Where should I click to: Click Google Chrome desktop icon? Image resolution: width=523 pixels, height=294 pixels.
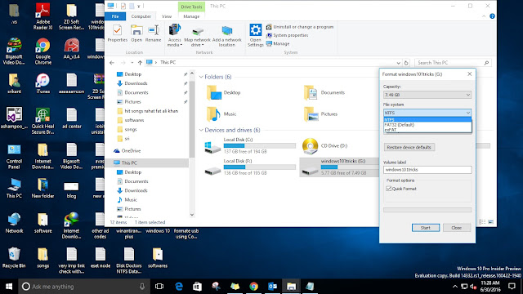[42, 51]
